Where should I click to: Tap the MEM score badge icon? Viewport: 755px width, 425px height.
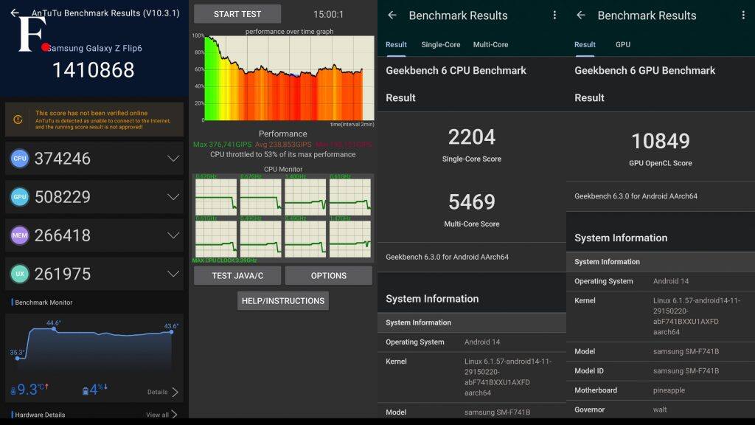click(20, 235)
